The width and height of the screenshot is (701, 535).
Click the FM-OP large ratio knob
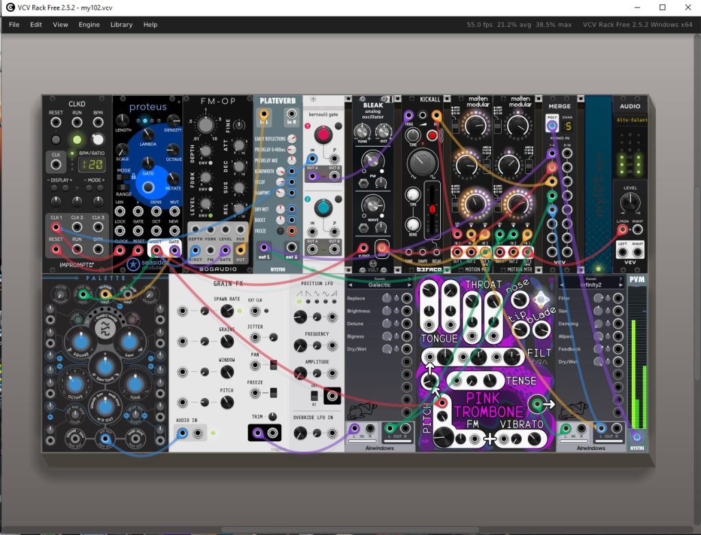pyautogui.click(x=205, y=125)
